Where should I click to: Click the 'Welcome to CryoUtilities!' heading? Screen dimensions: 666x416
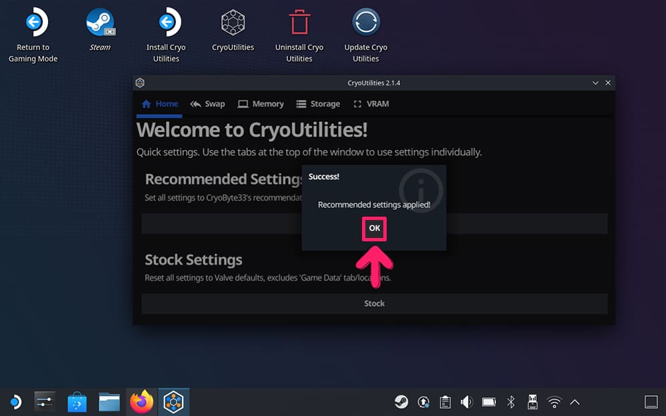pyautogui.click(x=252, y=129)
